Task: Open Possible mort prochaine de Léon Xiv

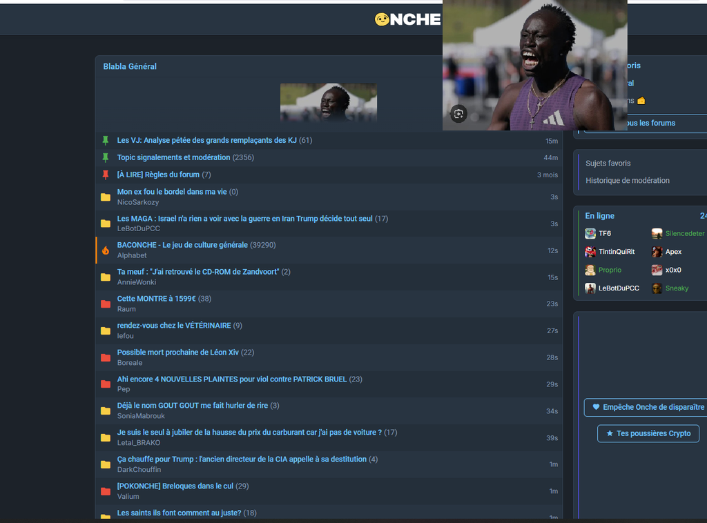Action: pyautogui.click(x=178, y=352)
